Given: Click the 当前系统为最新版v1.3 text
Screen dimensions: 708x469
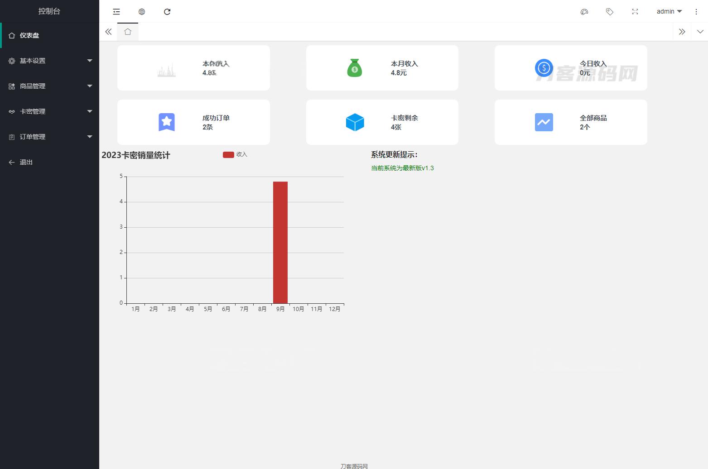Looking at the screenshot, I should pyautogui.click(x=402, y=168).
